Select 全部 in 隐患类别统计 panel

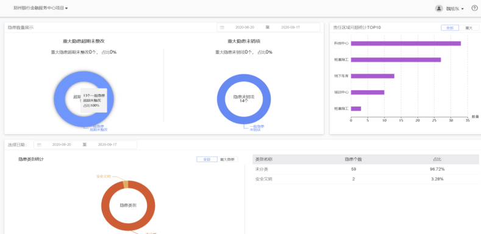click(x=207, y=160)
